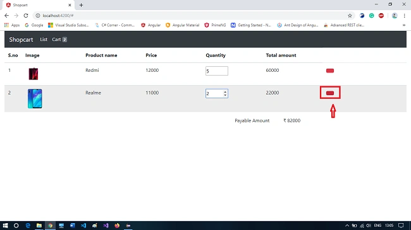The image size is (411, 230).
Task: Open the clock showing 13:05
Action: click(x=390, y=226)
